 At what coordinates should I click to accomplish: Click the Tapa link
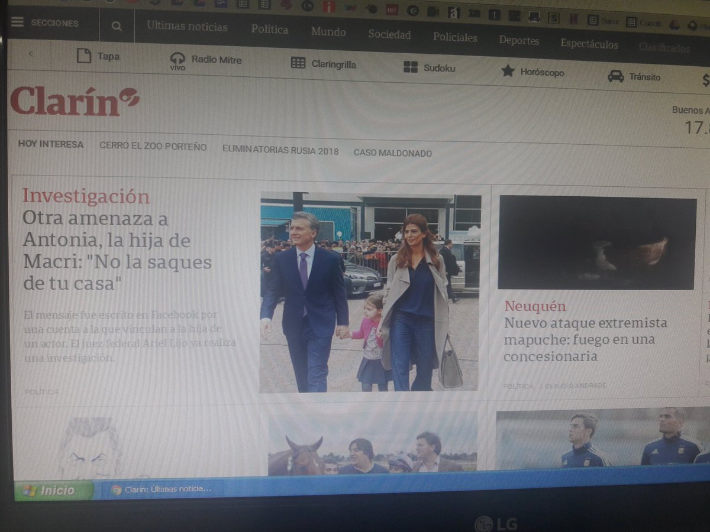coord(108,57)
